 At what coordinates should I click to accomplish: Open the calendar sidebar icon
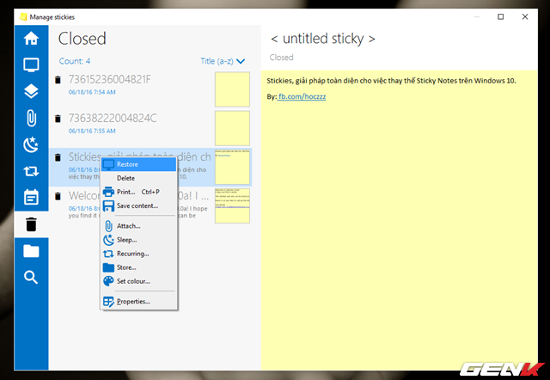click(x=31, y=197)
